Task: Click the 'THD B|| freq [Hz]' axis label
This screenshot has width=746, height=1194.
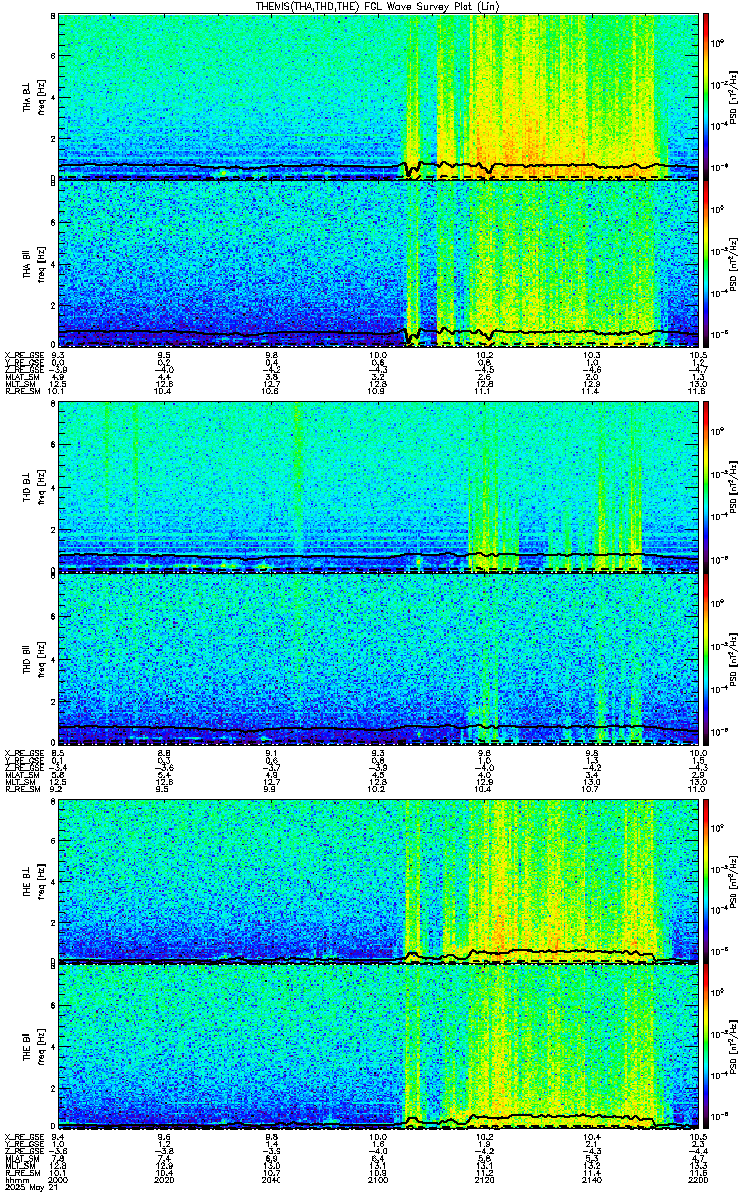Action: tap(33, 659)
